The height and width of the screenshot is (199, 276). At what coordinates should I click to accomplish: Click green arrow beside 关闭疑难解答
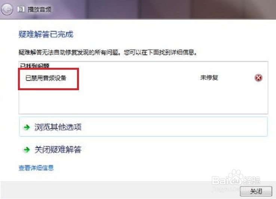[x=27, y=150]
